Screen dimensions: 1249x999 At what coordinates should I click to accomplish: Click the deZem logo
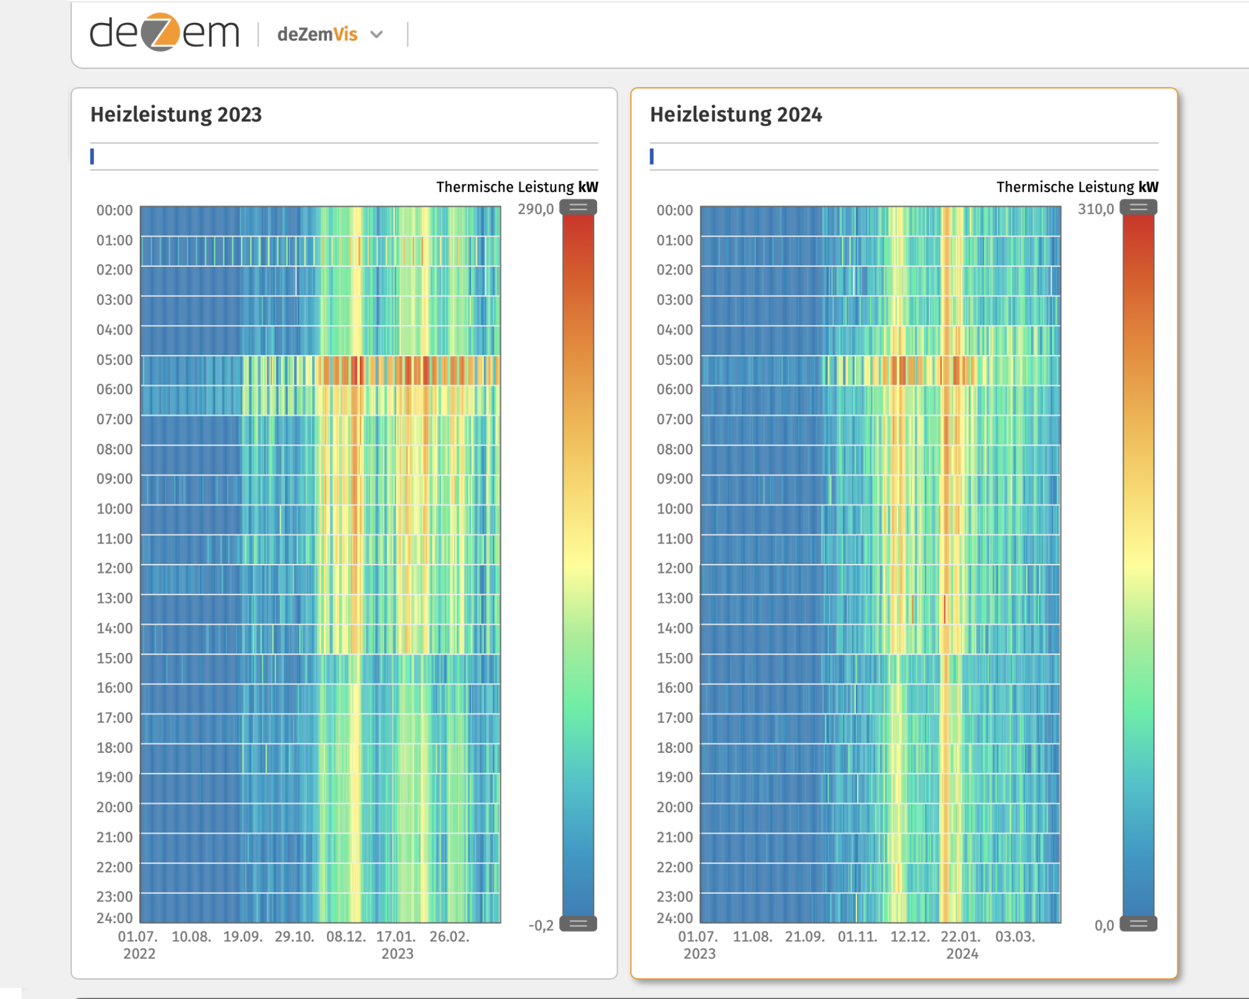(x=164, y=33)
